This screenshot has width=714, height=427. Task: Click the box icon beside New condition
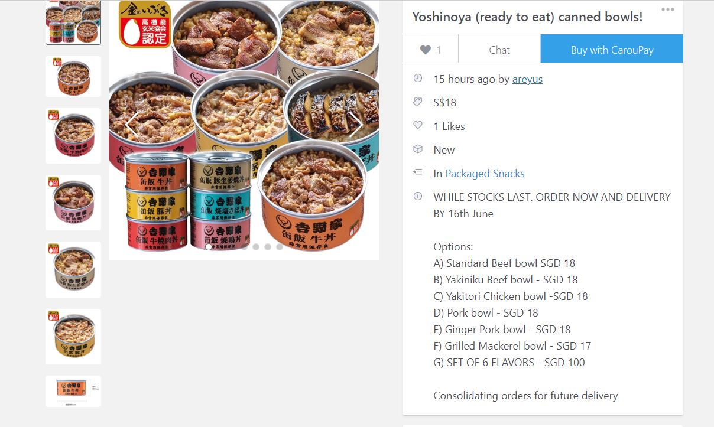click(418, 149)
